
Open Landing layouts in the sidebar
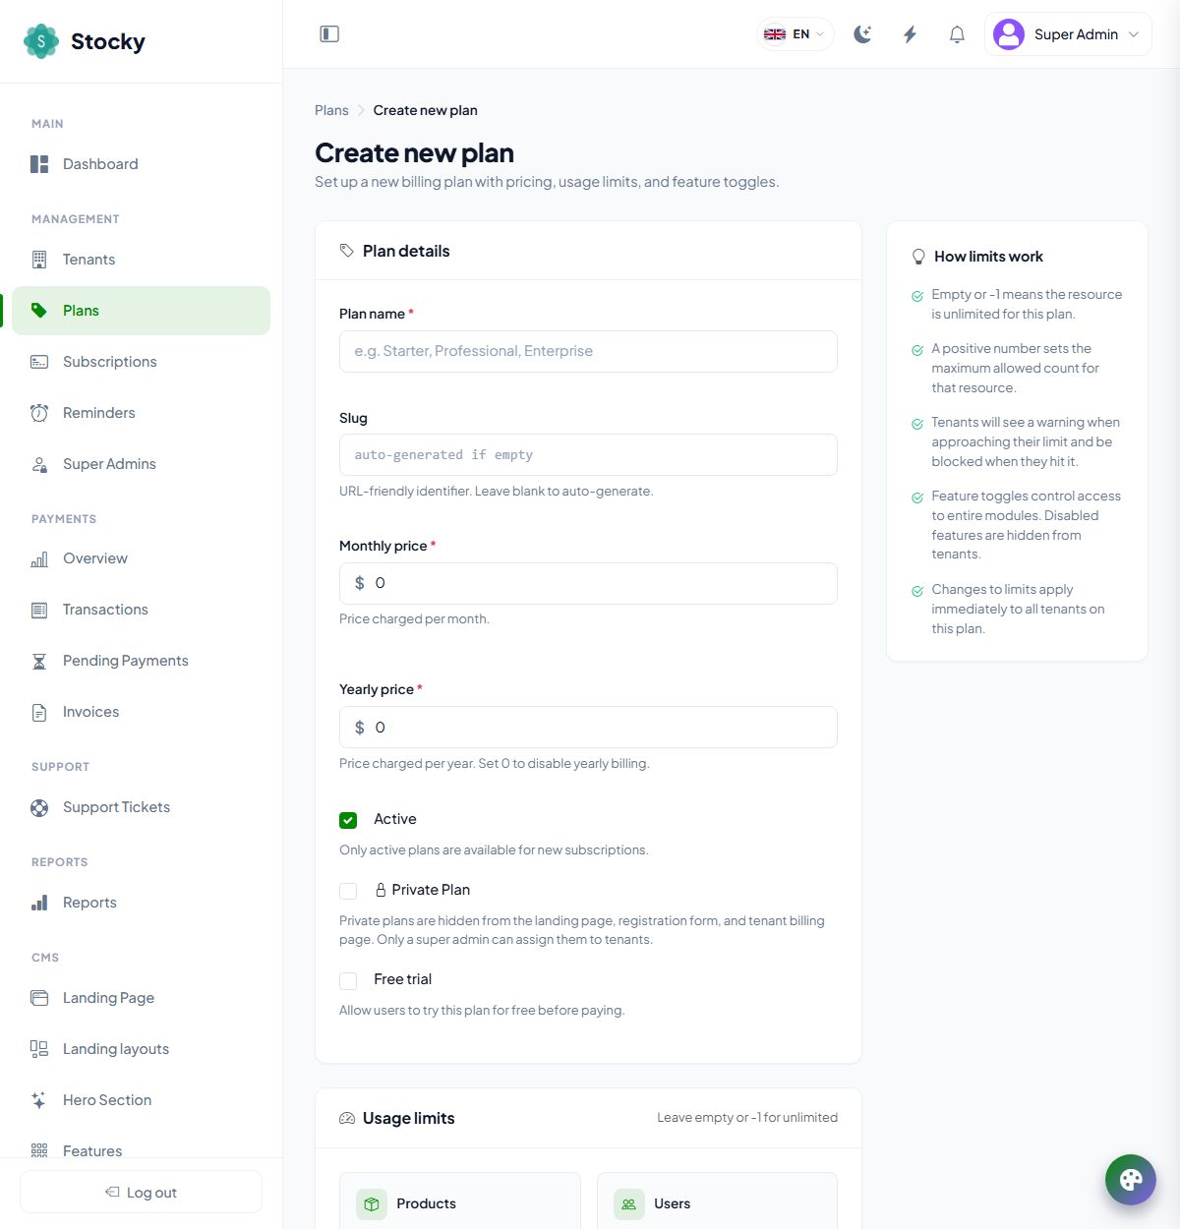(142, 1049)
